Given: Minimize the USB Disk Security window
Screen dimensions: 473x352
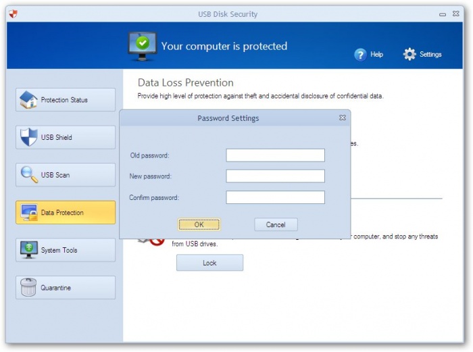Looking at the screenshot, I should 443,14.
